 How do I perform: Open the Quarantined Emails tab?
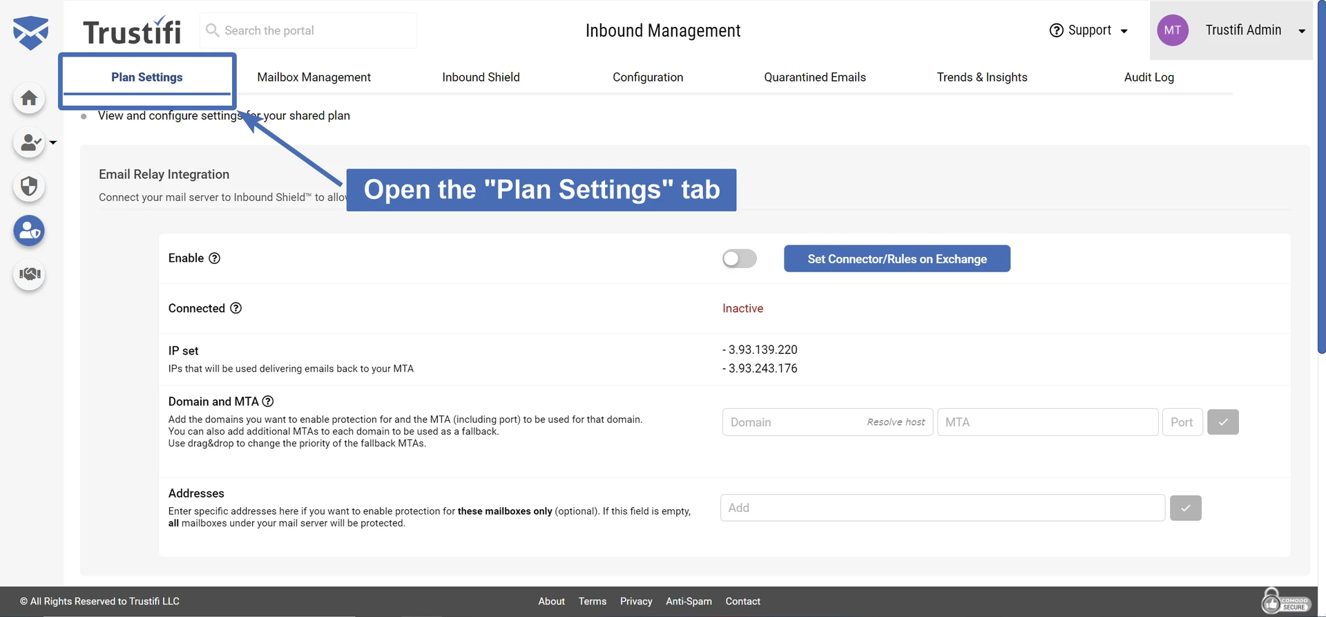pyautogui.click(x=815, y=77)
